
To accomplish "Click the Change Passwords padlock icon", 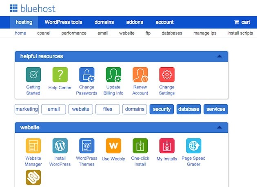I will click(87, 75).
